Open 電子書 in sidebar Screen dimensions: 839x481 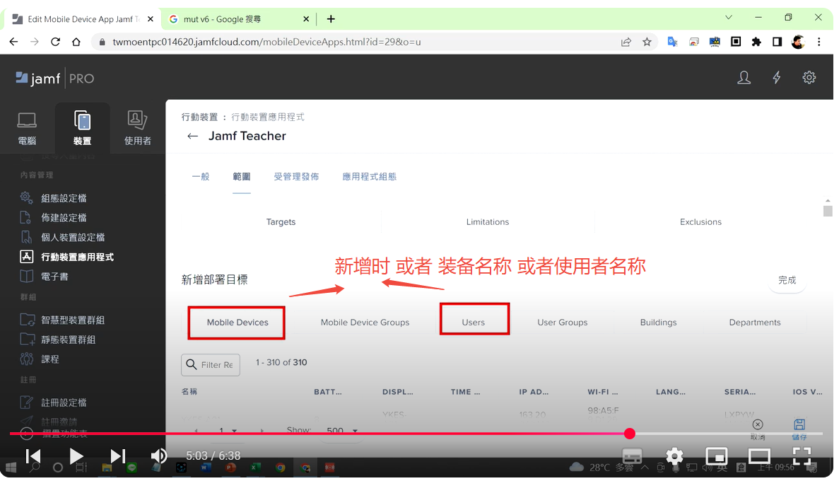point(54,277)
